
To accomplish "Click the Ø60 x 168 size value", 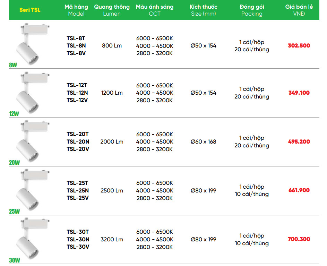I will [x=203, y=141].
